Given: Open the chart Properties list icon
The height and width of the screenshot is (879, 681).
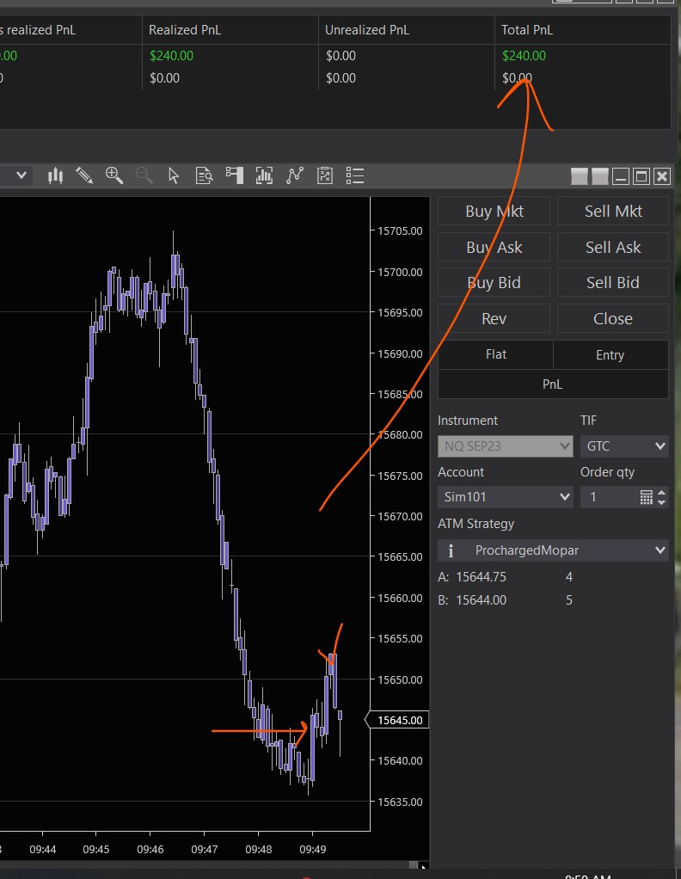Looking at the screenshot, I should click(x=355, y=175).
